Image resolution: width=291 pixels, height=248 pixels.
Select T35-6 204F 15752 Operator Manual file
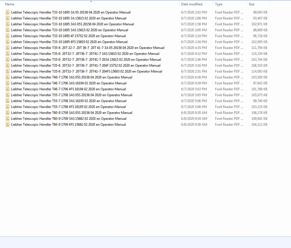coord(86,66)
